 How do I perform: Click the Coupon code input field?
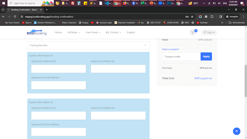point(181,57)
